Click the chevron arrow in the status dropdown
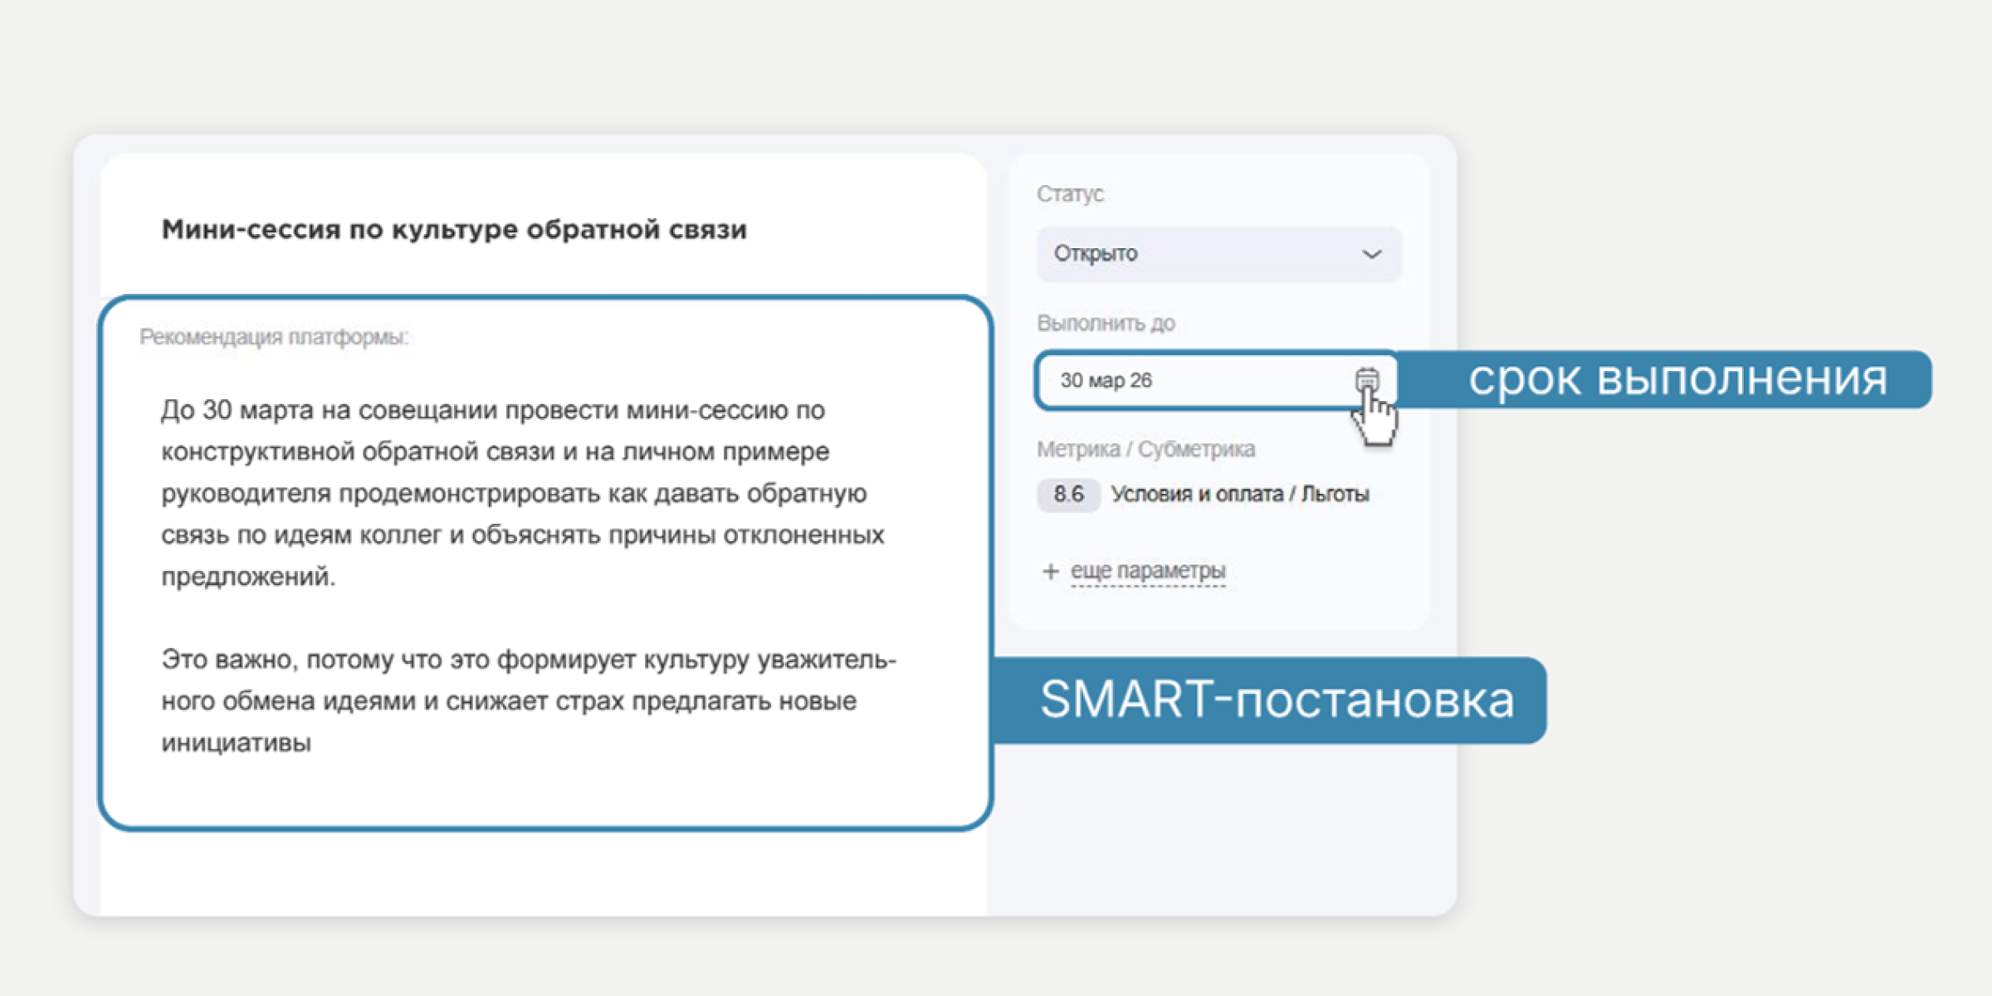 (x=1371, y=254)
